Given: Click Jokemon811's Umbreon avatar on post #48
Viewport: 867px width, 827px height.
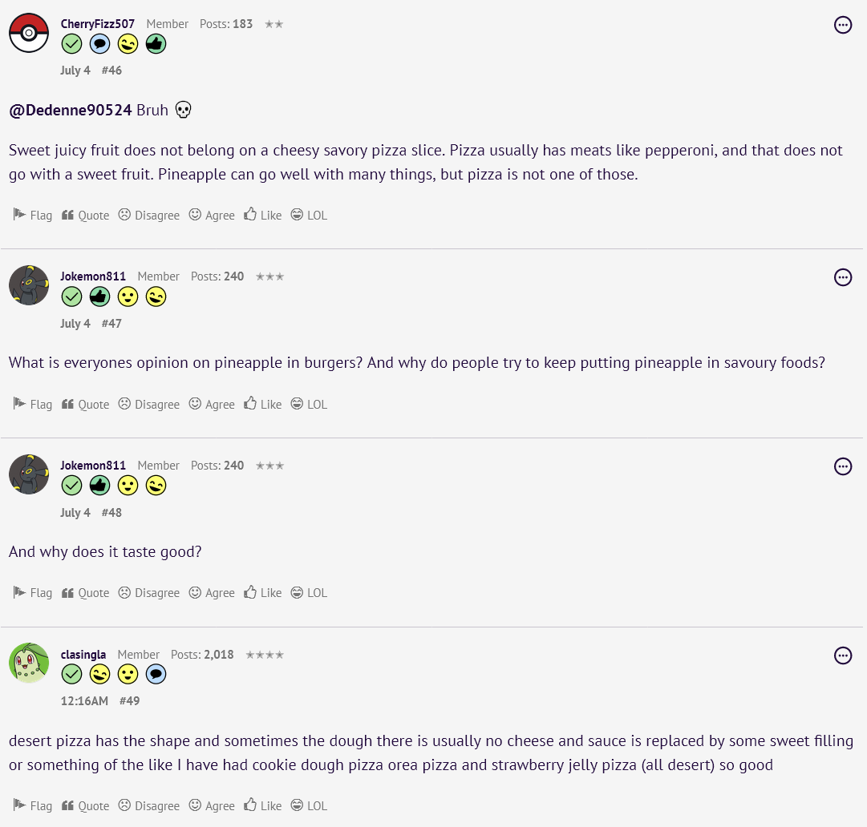Looking at the screenshot, I should pyautogui.click(x=29, y=474).
